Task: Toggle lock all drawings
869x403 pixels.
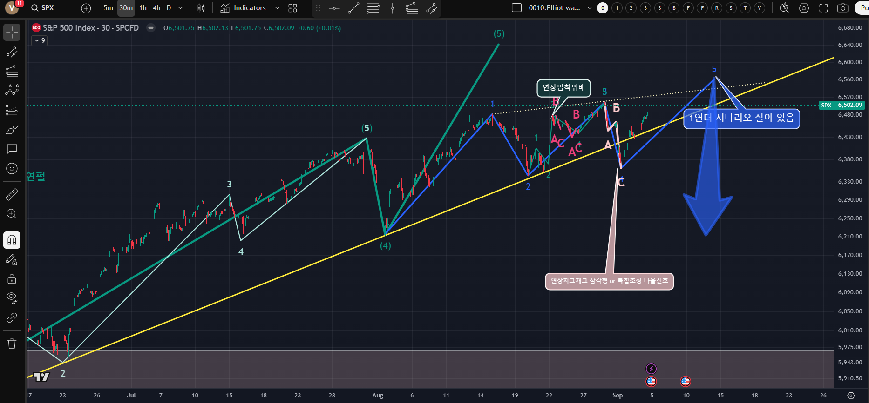Action: 12,279
